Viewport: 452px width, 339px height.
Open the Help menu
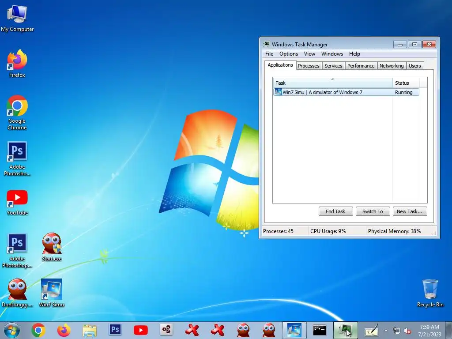354,54
